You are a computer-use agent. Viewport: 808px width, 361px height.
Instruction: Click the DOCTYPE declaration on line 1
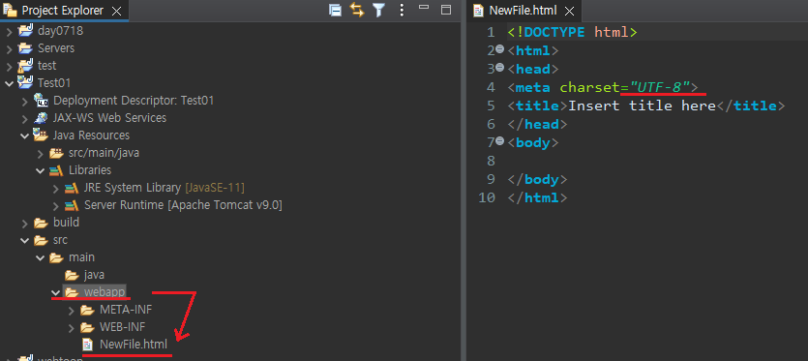tap(573, 33)
